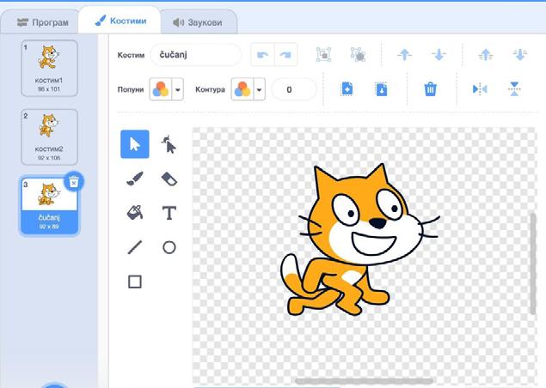The image size is (546, 388).
Task: Click the Redo arrow button
Action: (x=285, y=55)
